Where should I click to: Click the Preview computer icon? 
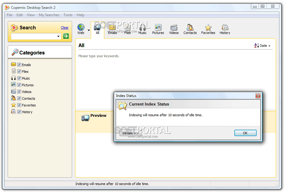point(85,118)
